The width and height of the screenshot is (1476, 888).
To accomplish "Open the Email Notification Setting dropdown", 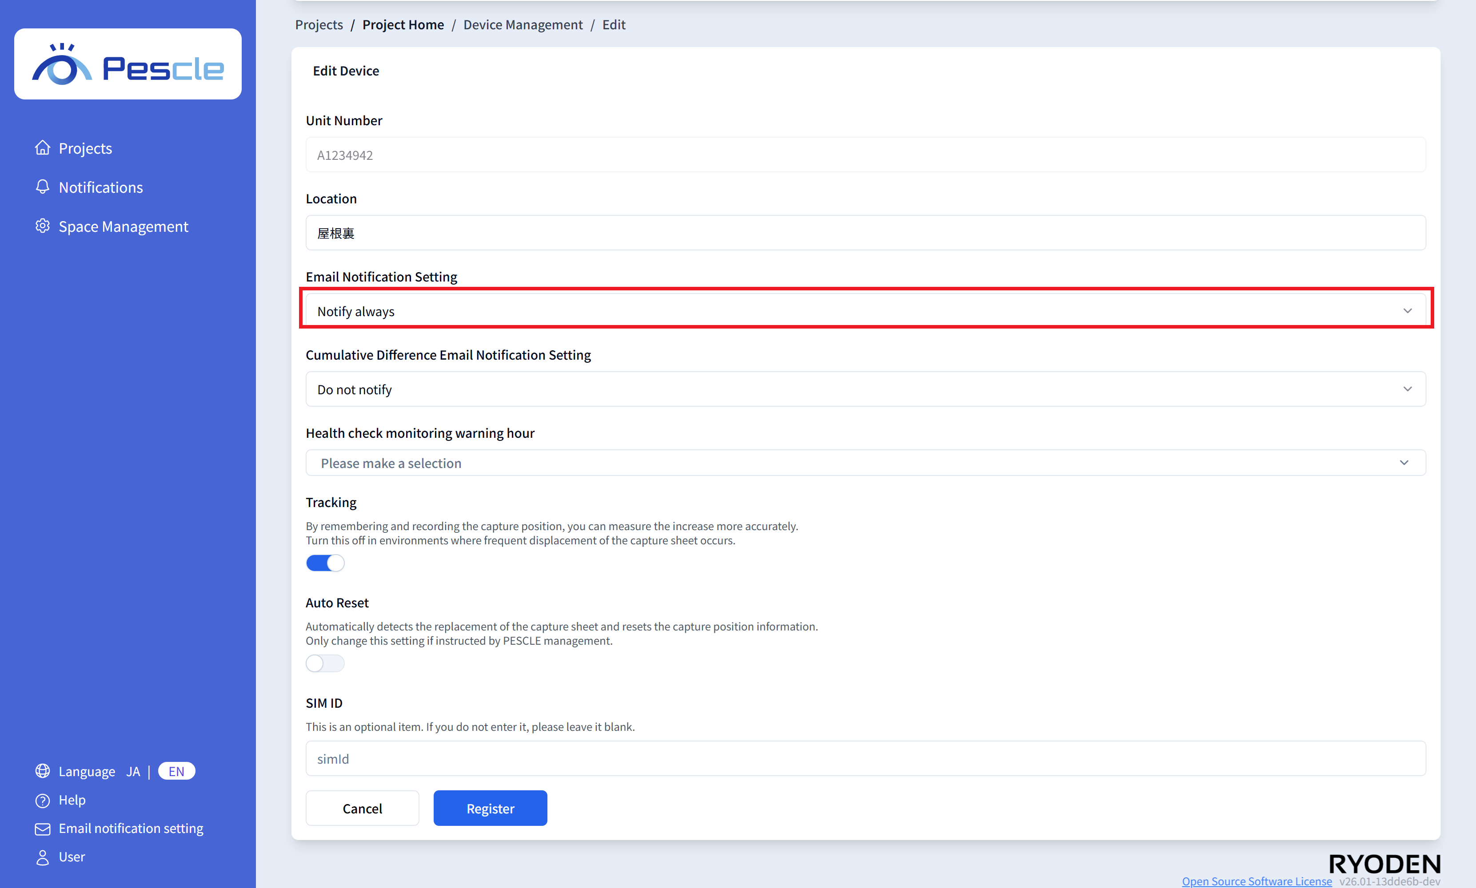I will tap(865, 311).
